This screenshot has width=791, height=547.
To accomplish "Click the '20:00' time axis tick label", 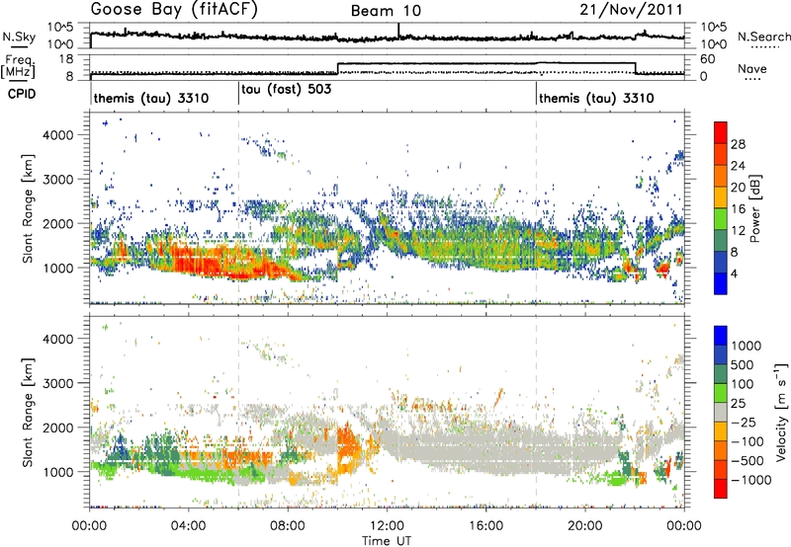I will point(584,526).
